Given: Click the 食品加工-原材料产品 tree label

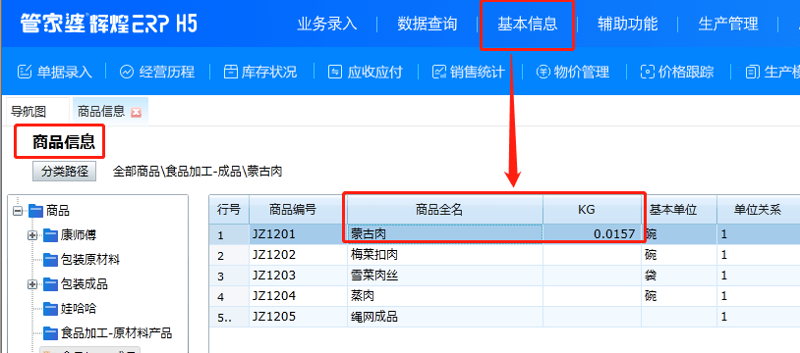Looking at the screenshot, I should pos(116,333).
